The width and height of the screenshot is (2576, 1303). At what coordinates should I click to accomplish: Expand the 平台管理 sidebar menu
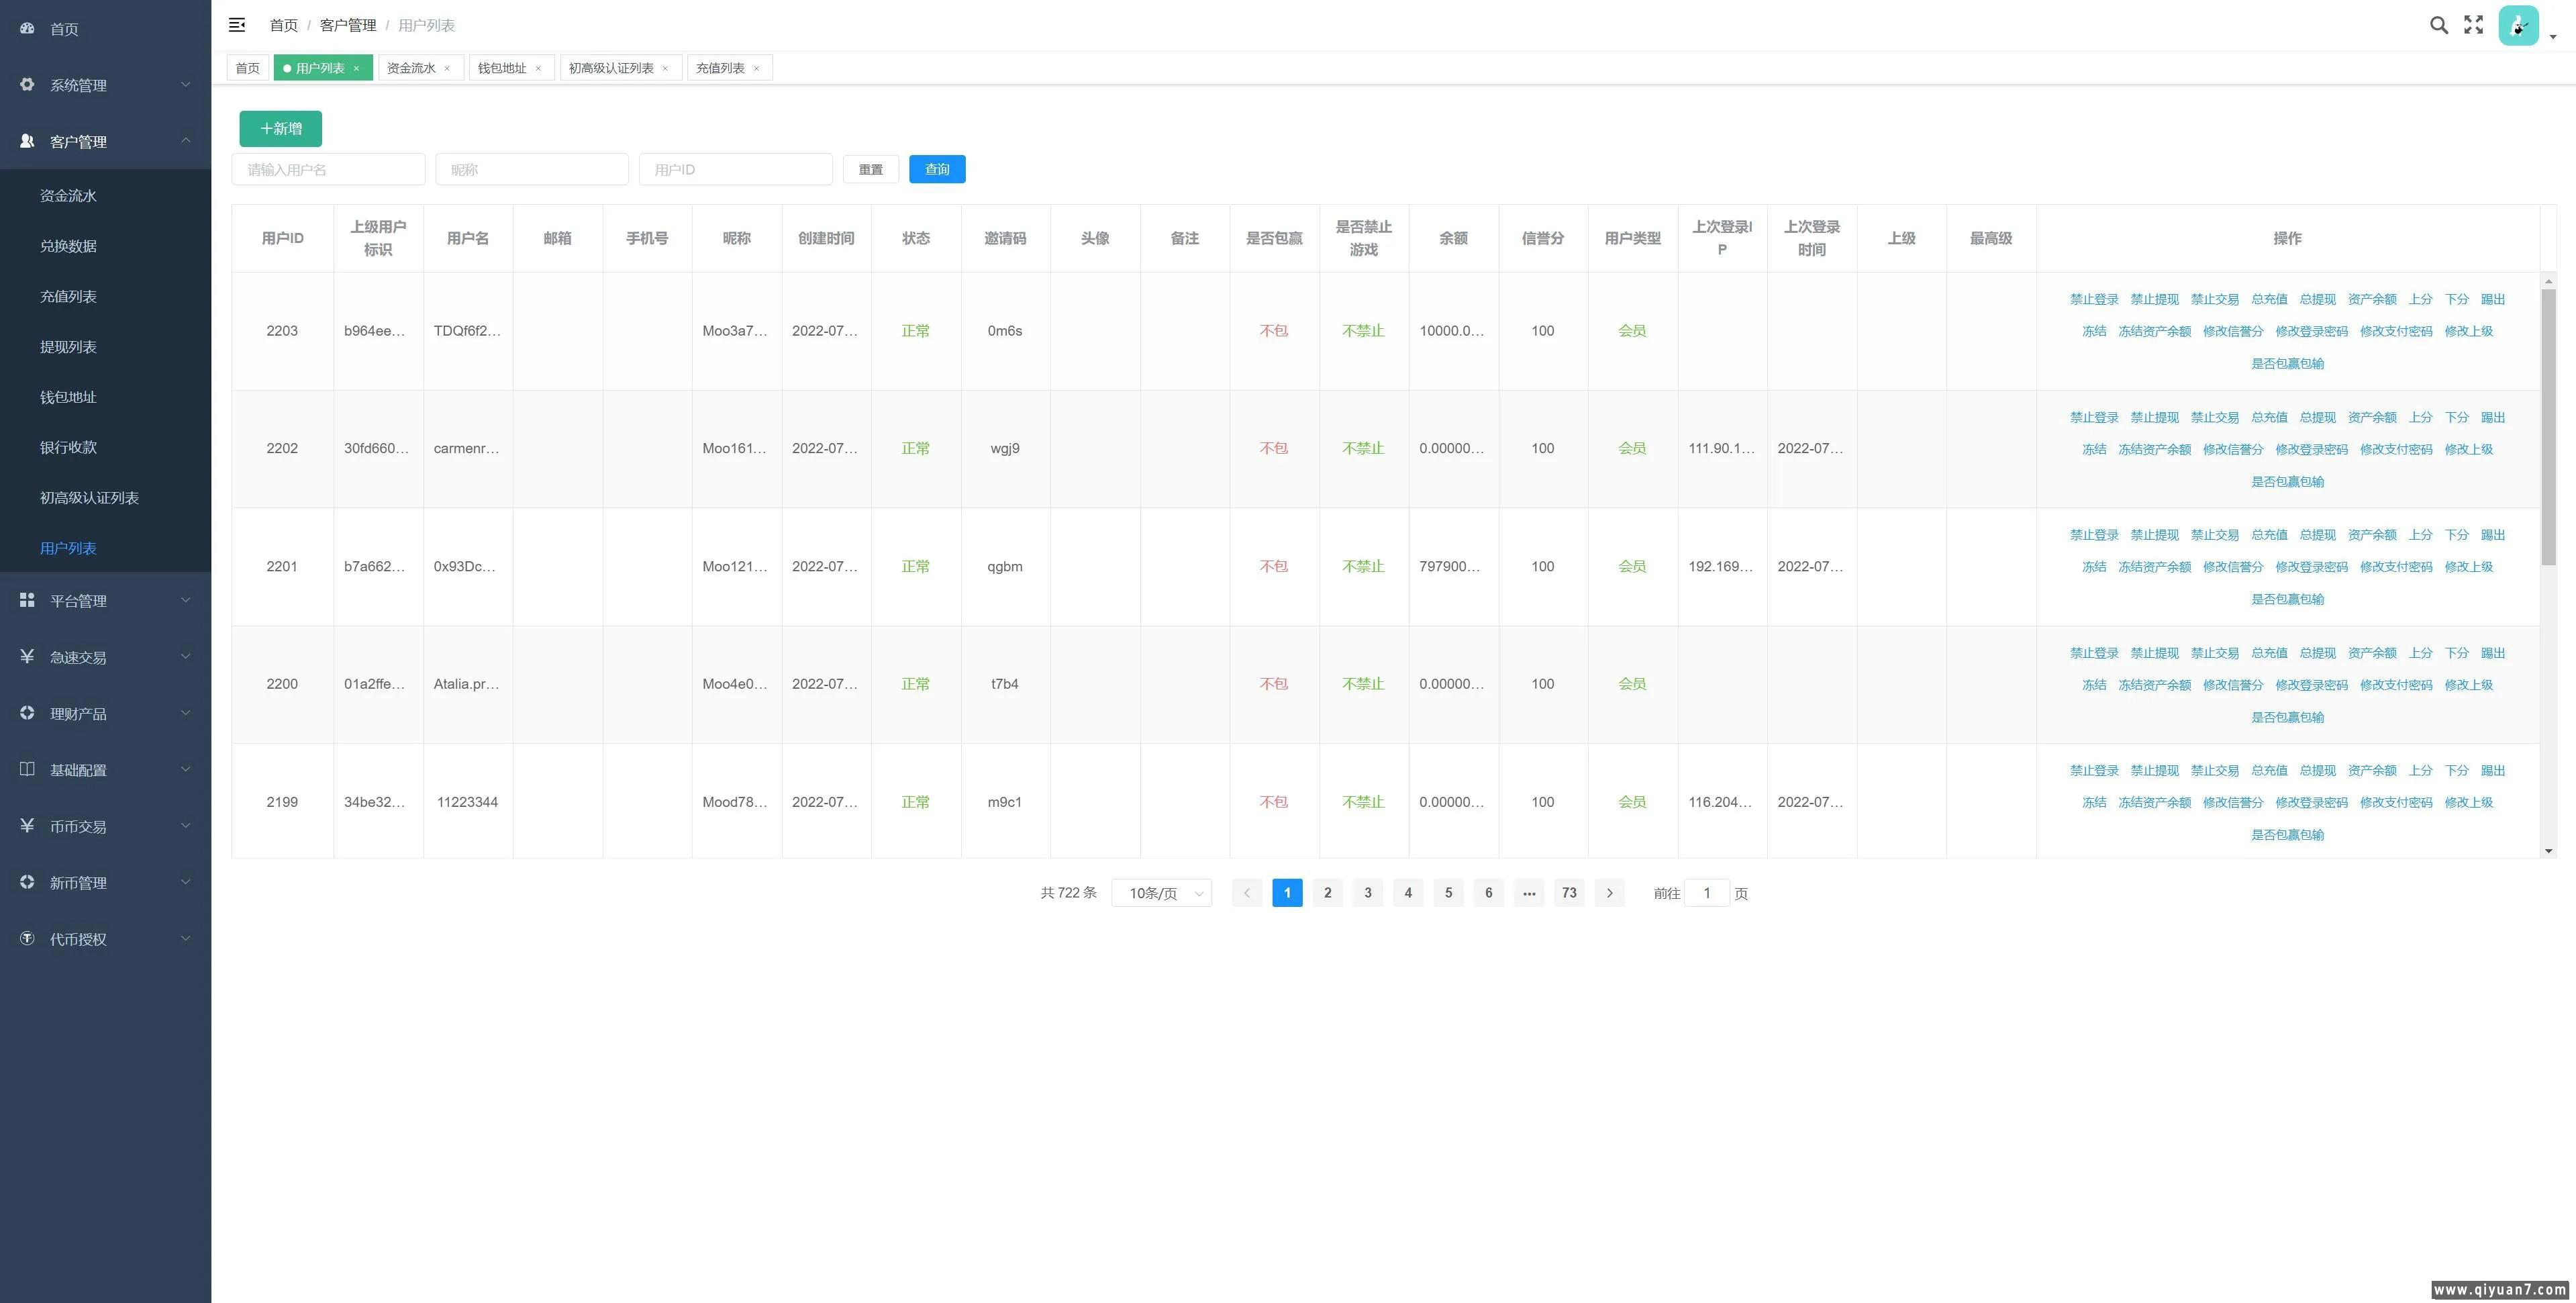pos(105,601)
